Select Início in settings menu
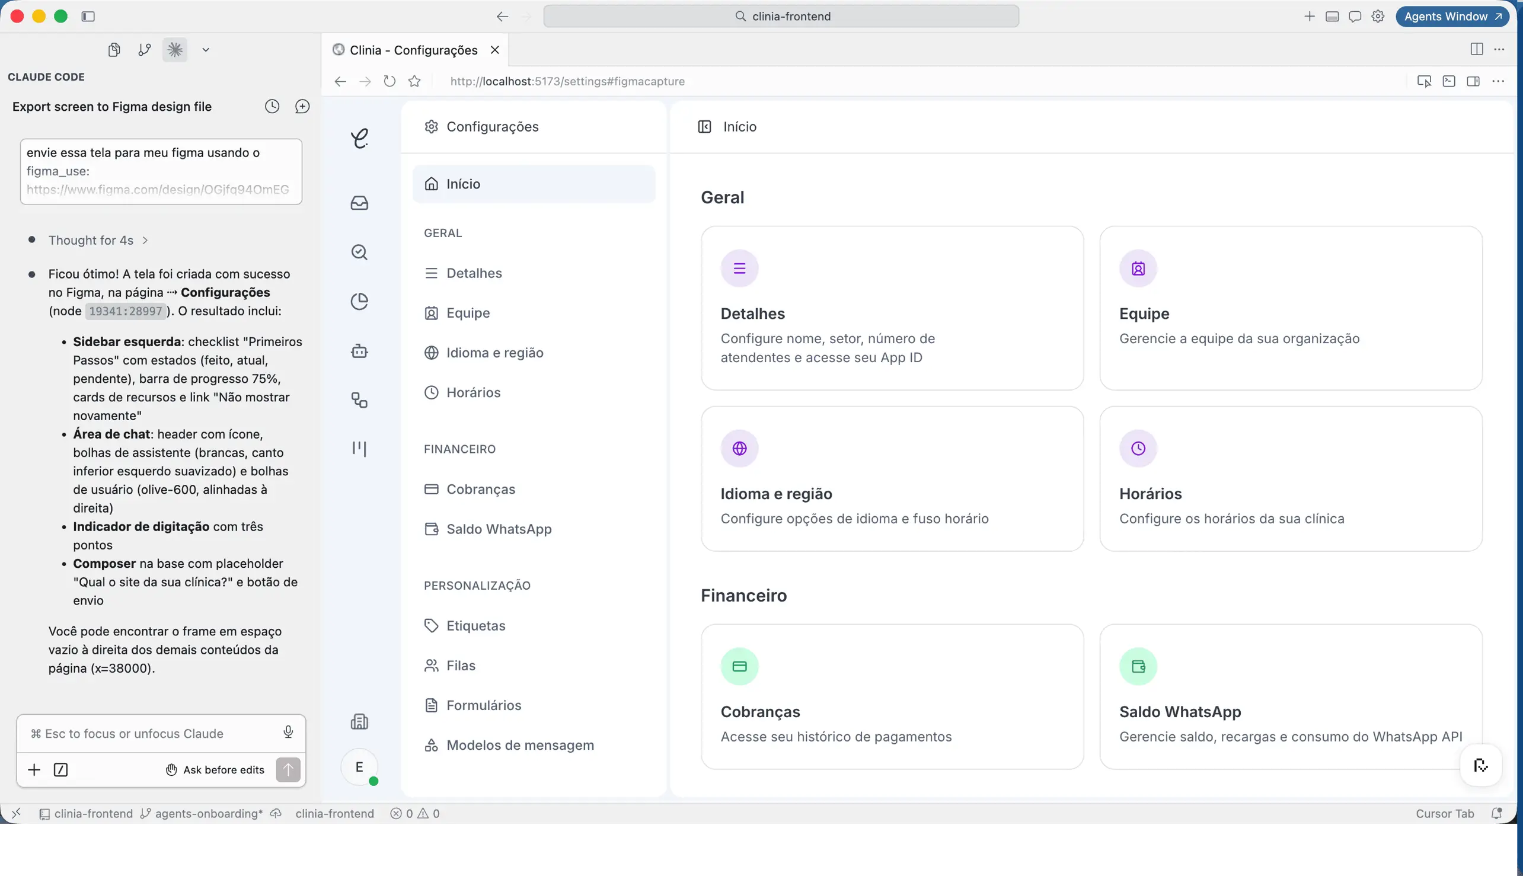Screen dimensions: 1523x876 pos(534,184)
